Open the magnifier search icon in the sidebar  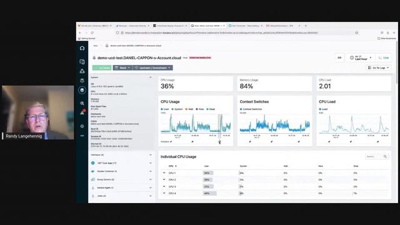tap(82, 103)
